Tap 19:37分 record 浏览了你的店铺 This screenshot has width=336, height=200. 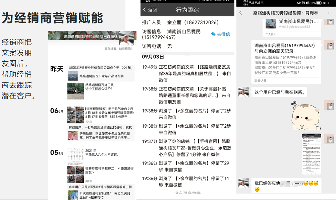[x=186, y=148]
